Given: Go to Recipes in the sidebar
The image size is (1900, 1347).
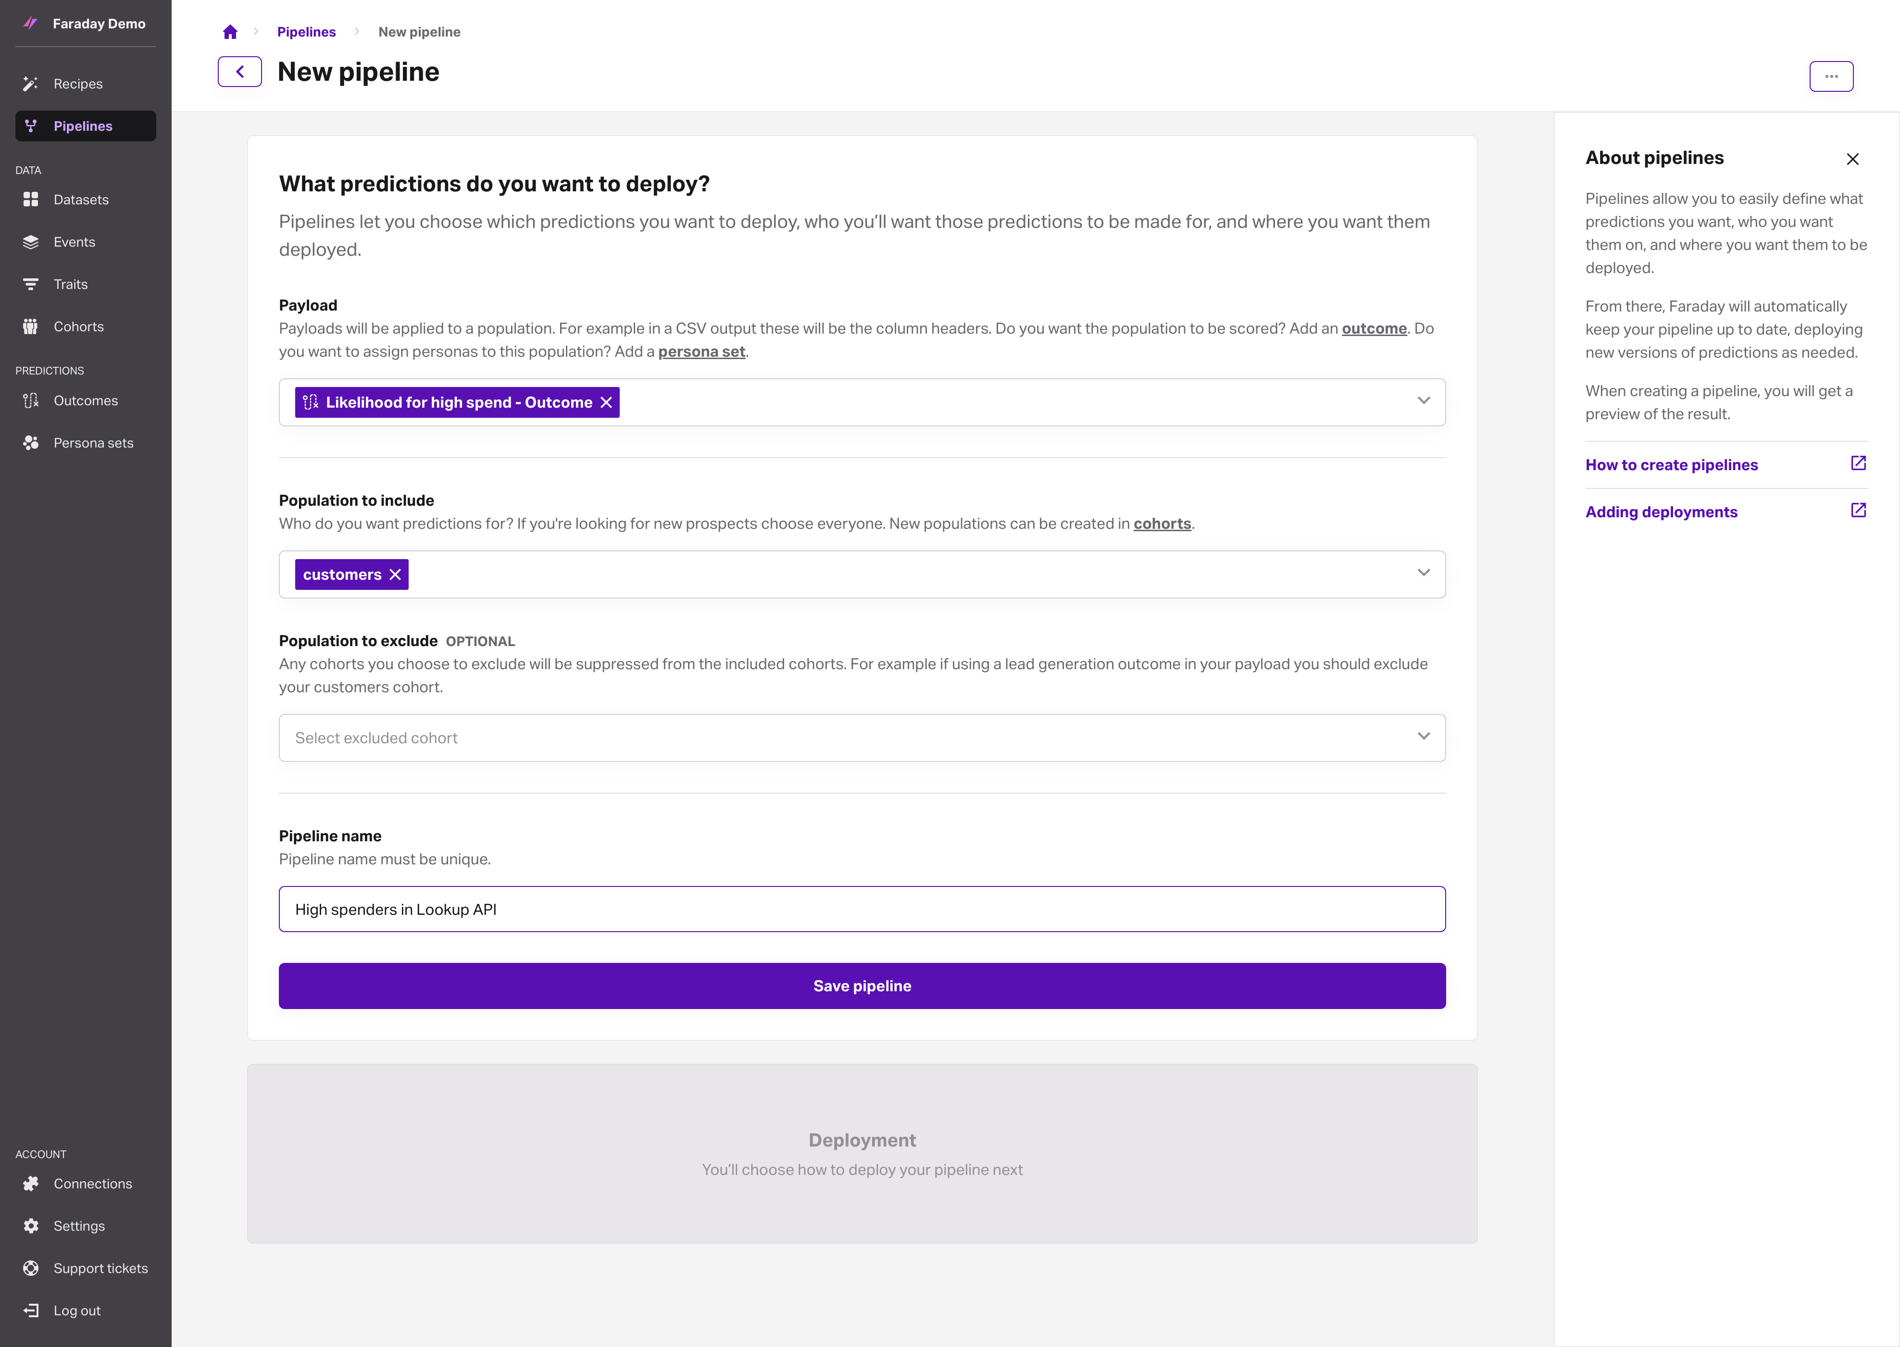Looking at the screenshot, I should [78, 84].
